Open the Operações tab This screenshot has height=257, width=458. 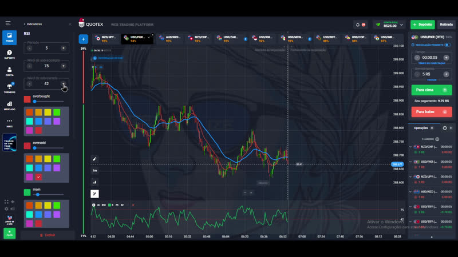(x=421, y=128)
